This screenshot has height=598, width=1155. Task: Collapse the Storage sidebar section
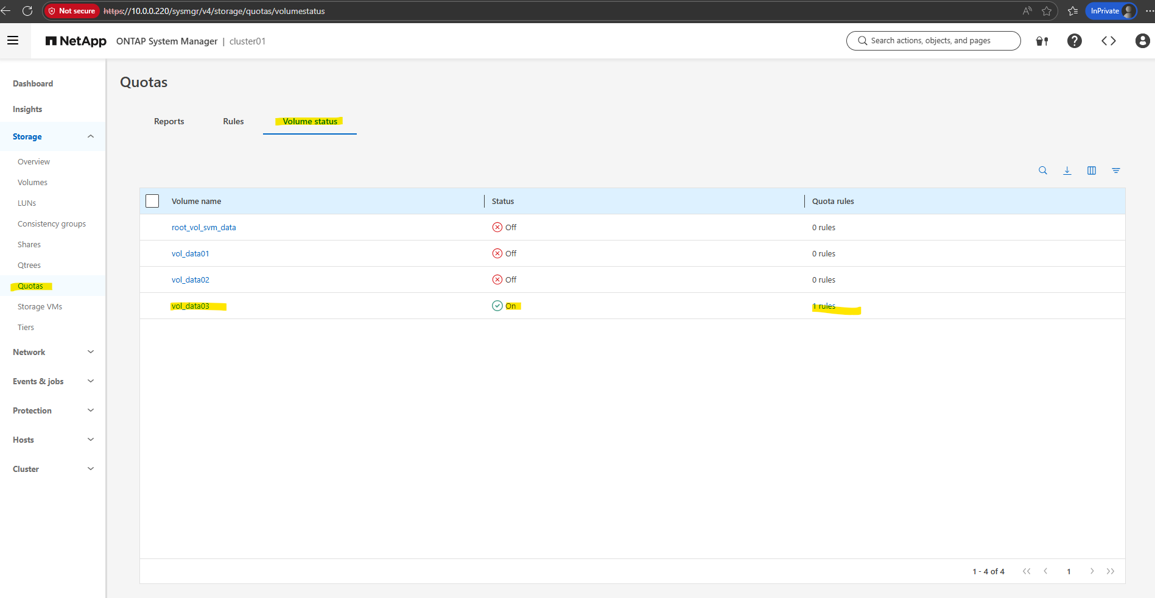[91, 136]
